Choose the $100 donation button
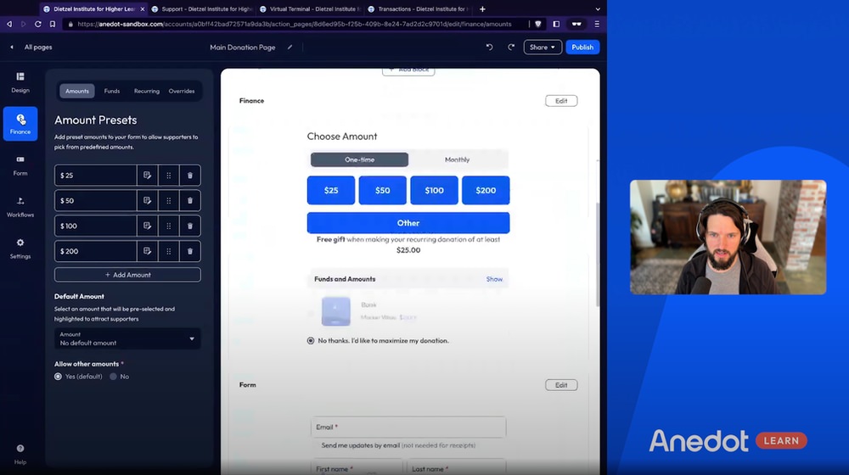The width and height of the screenshot is (849, 475). pos(434,191)
